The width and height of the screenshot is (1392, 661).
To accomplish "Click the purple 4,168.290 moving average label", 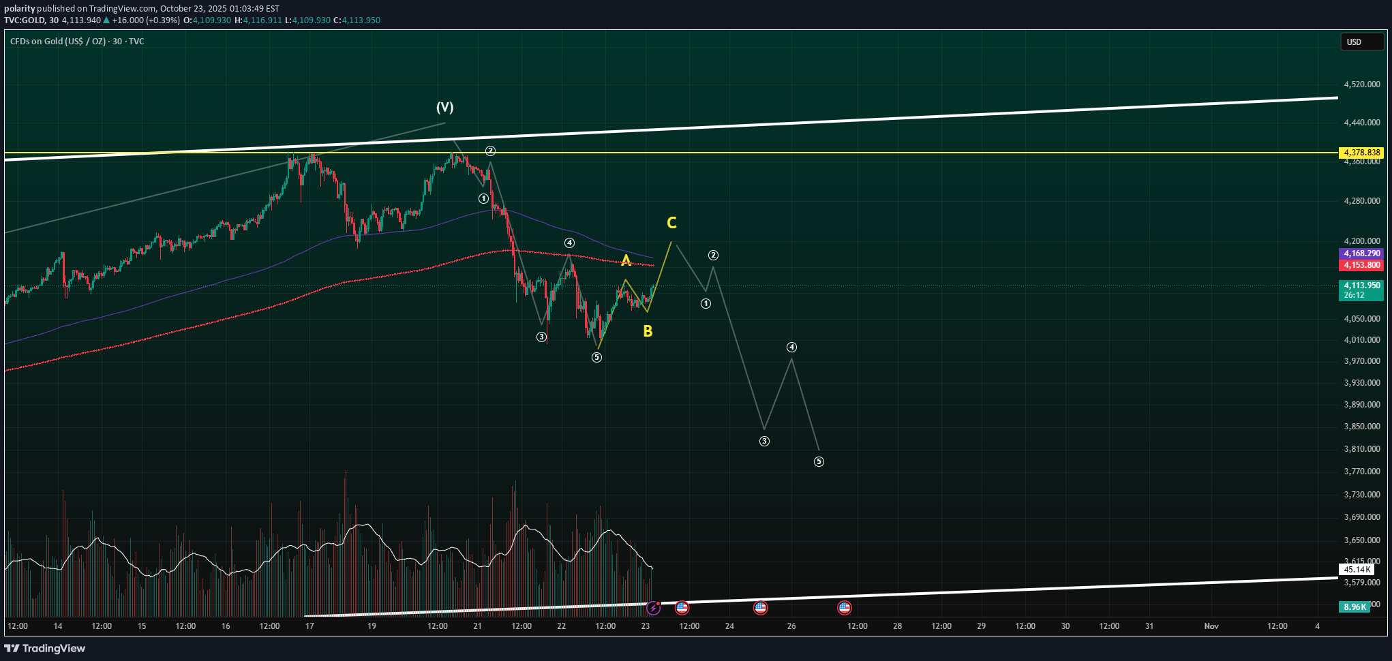I will 1361,253.
